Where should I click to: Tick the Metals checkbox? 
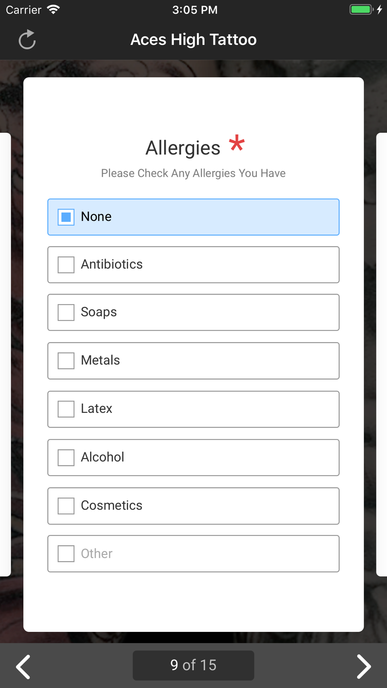(66, 361)
